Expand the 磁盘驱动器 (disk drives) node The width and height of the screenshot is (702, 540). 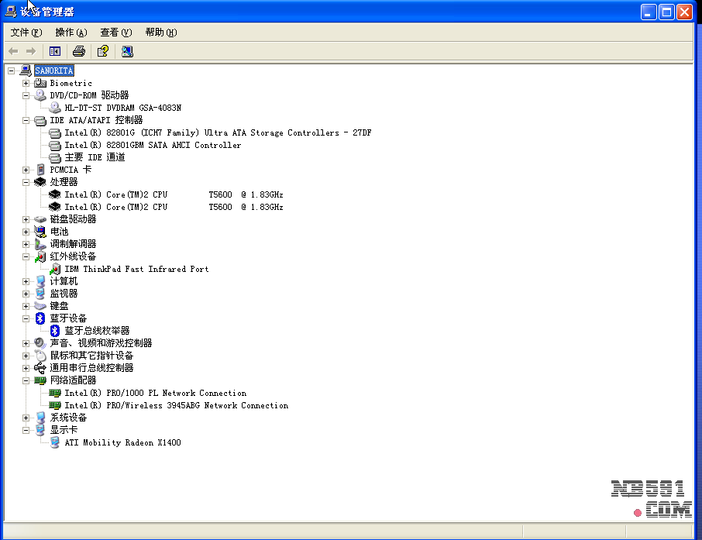(x=26, y=219)
